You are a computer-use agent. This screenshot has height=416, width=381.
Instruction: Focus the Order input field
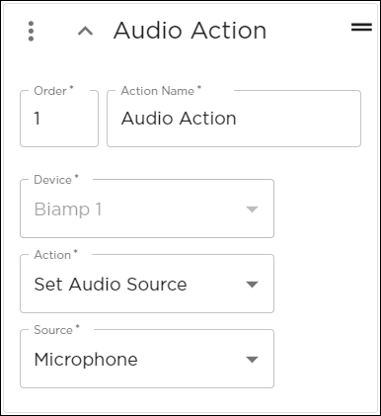[x=59, y=119]
